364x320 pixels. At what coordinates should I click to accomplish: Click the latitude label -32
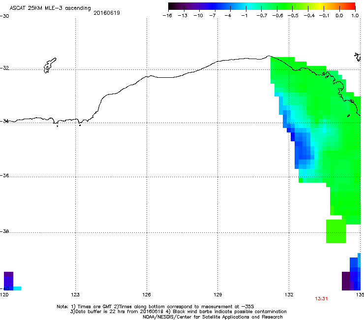(x=4, y=68)
